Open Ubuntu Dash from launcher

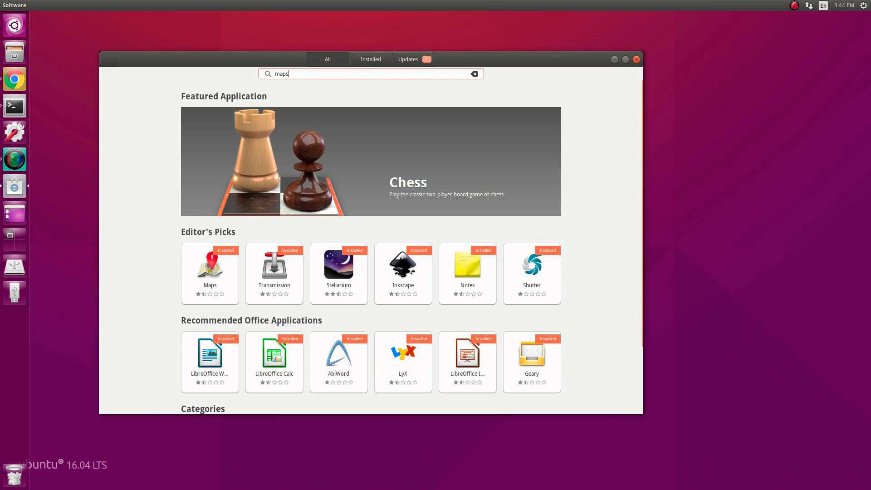[x=15, y=25]
